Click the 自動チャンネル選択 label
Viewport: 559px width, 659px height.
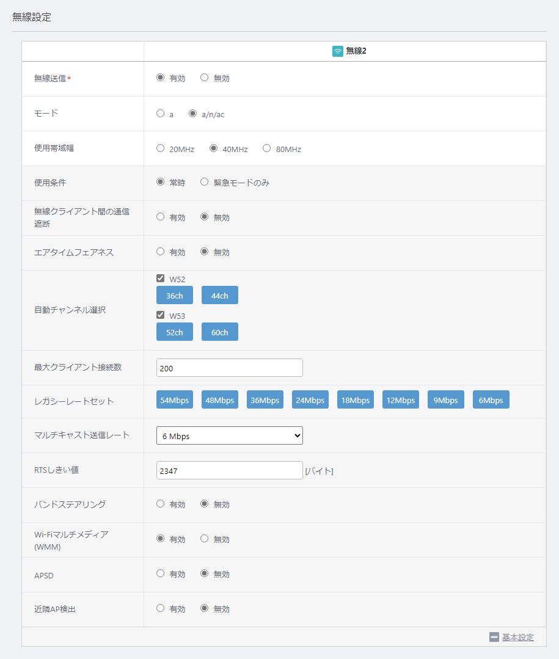tap(70, 310)
